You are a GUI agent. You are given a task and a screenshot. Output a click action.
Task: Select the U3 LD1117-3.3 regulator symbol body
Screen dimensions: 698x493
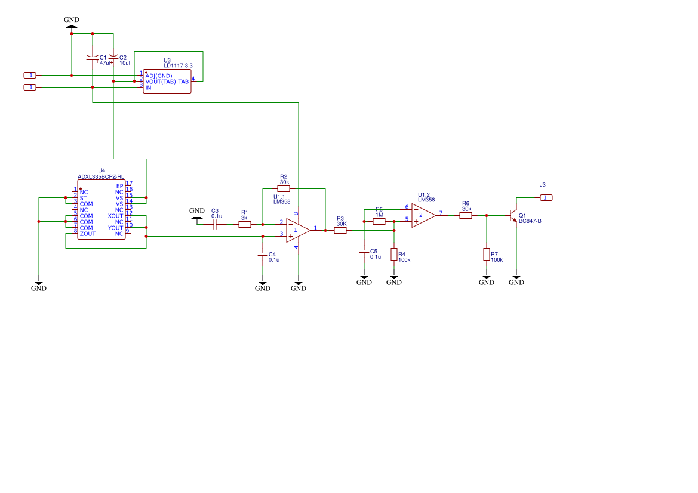click(x=167, y=81)
